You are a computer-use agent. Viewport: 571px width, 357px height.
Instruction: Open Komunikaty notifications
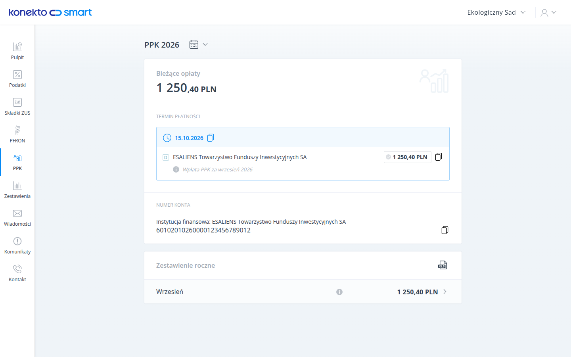[x=17, y=246]
